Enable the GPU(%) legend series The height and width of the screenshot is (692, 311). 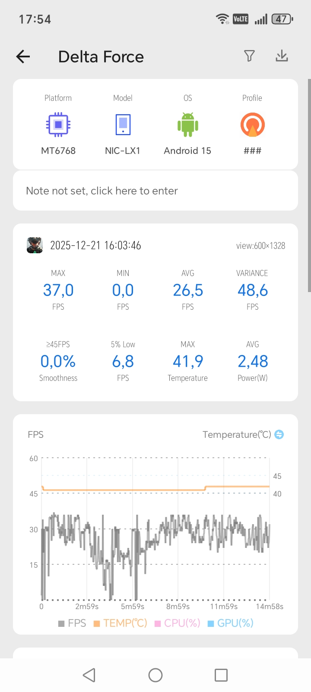[231, 623]
